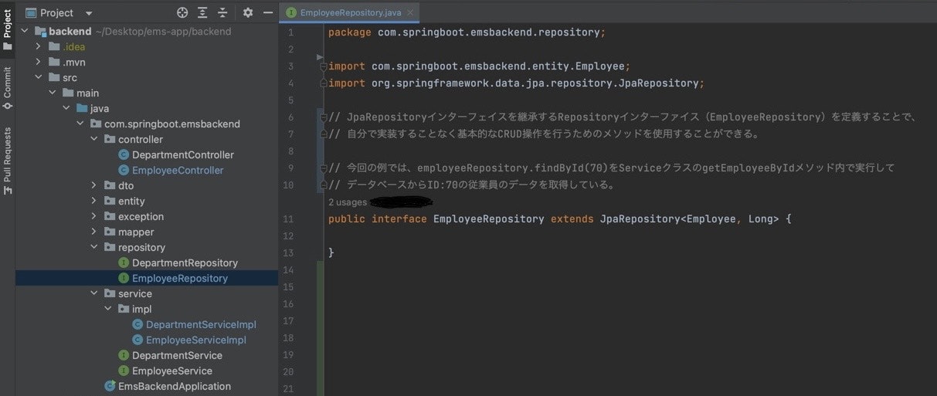The width and height of the screenshot is (937, 396).
Task: Switch to EmployeeRepository.java editor tab
Action: pyautogui.click(x=350, y=12)
